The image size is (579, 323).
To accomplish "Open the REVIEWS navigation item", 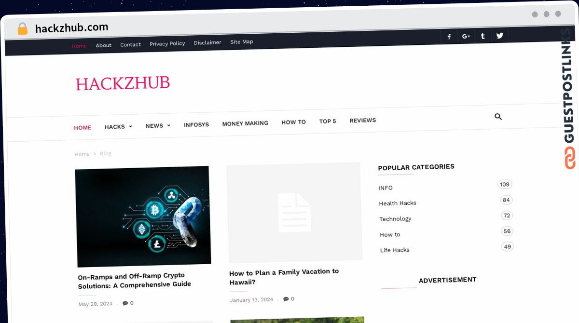I will 362,120.
